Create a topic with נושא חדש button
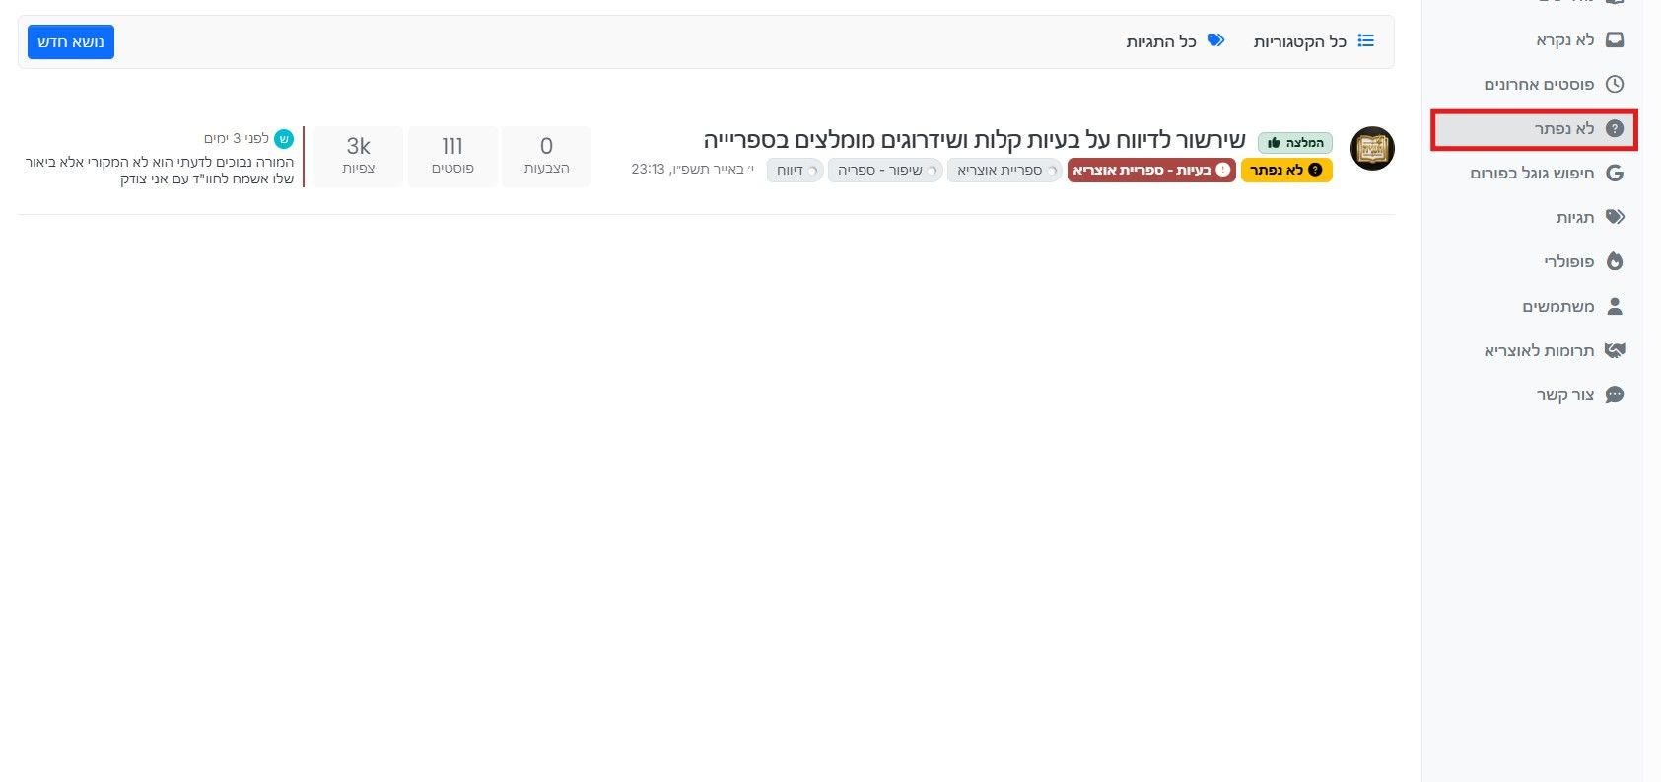 coord(71,42)
